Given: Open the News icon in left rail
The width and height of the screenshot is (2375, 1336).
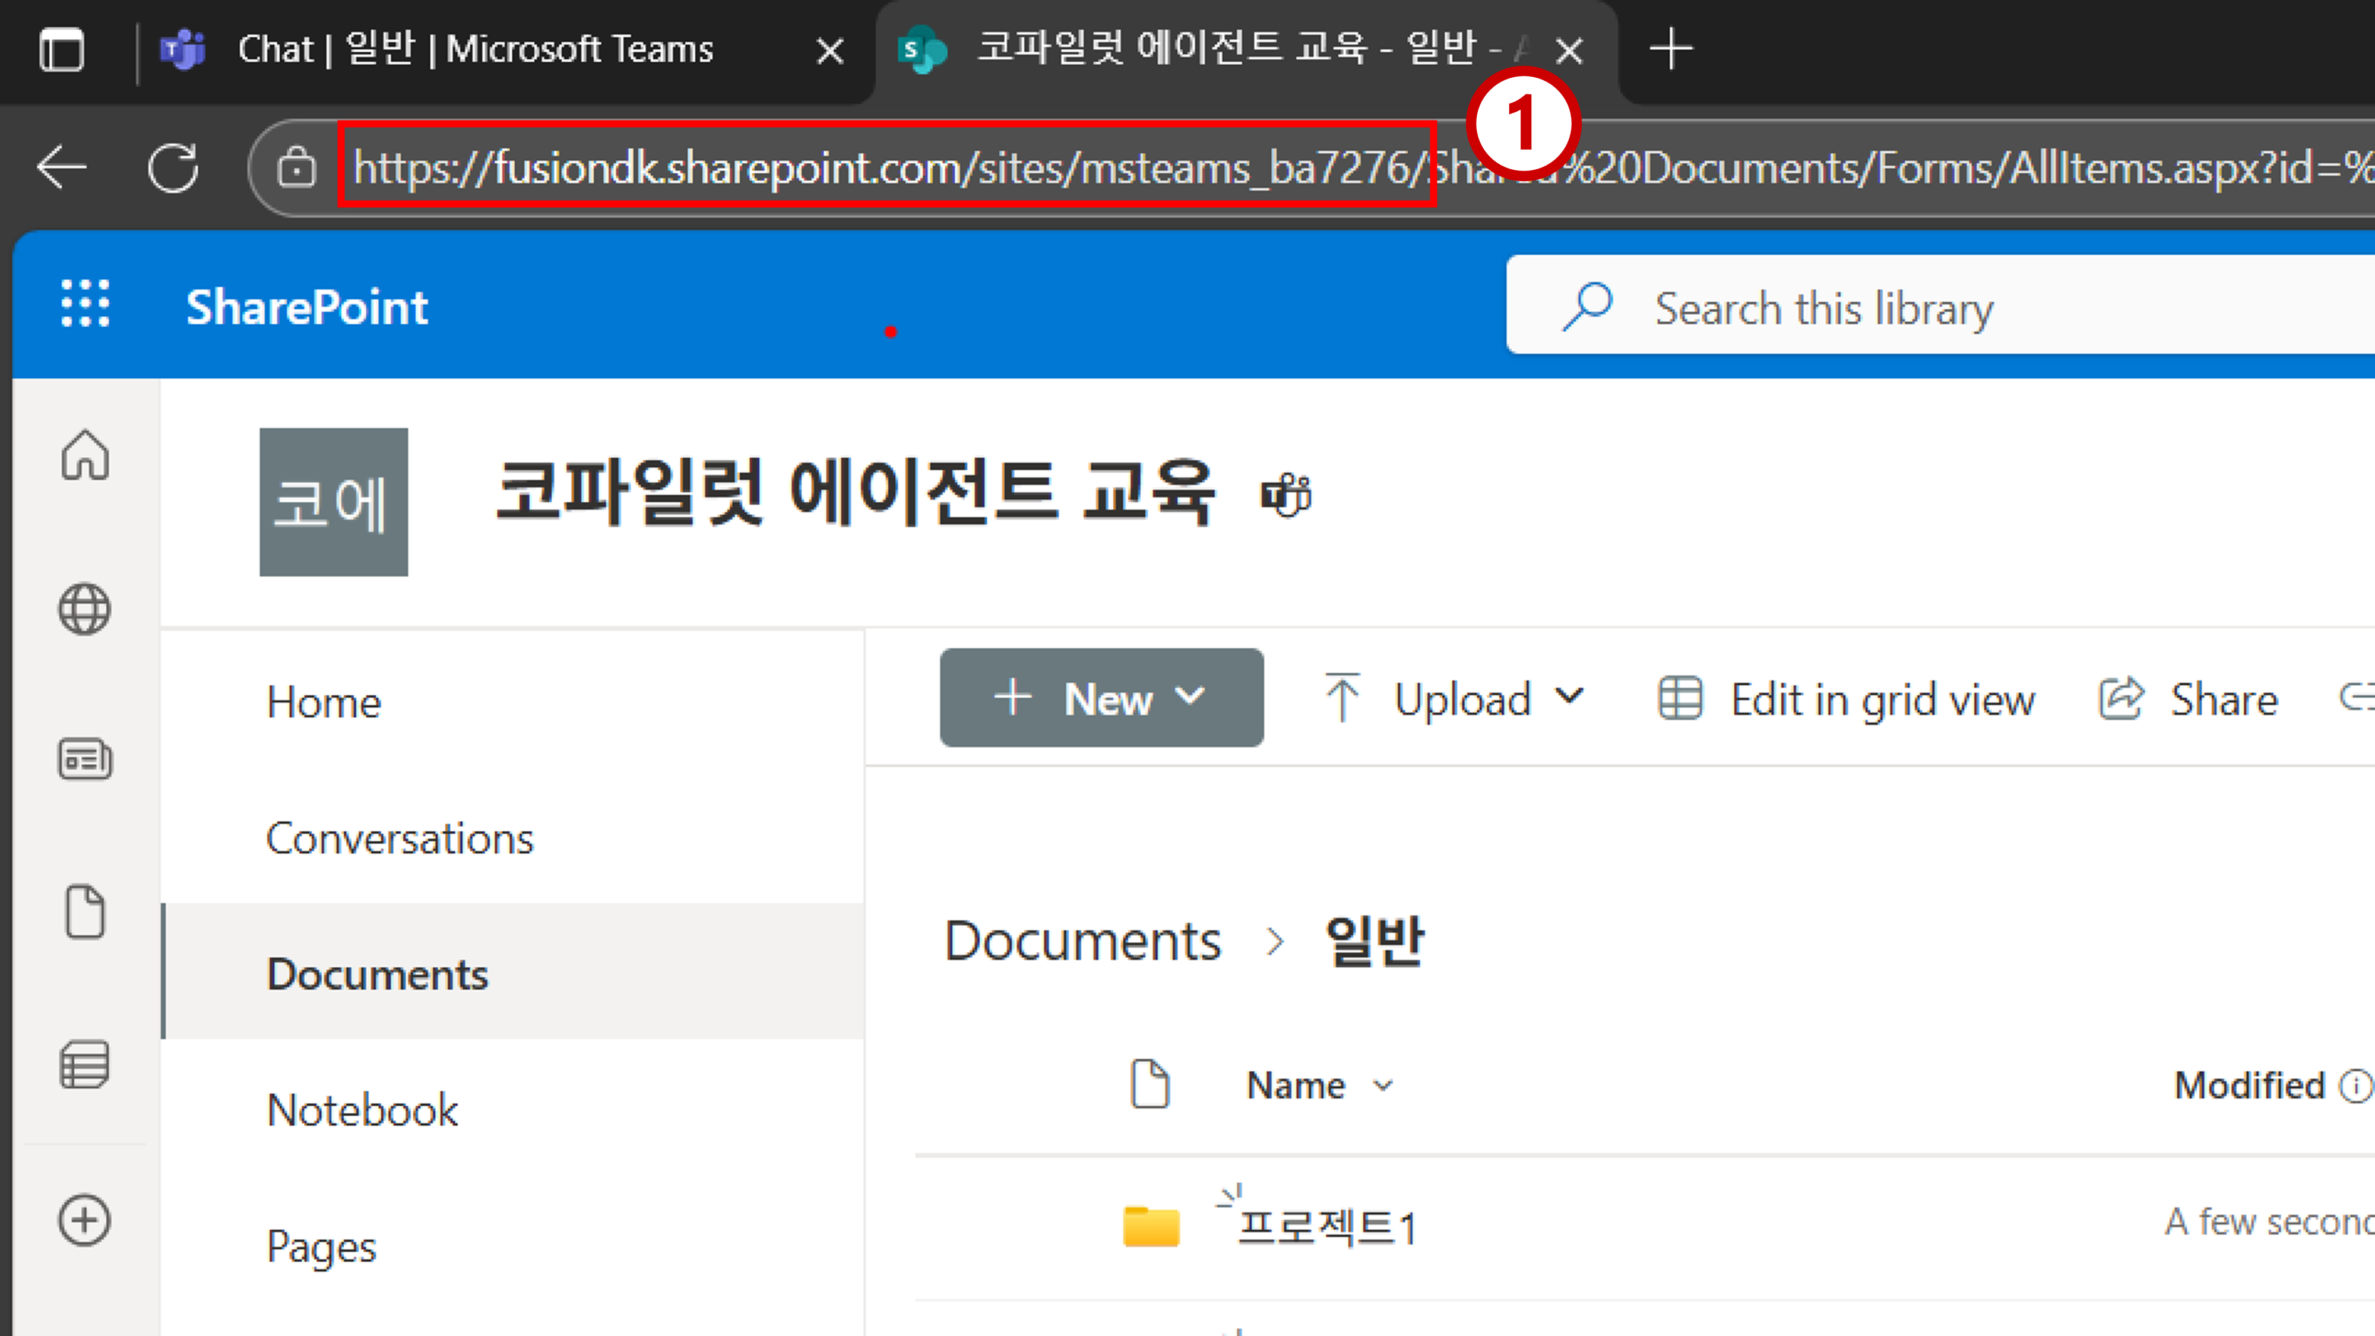Looking at the screenshot, I should 85,760.
